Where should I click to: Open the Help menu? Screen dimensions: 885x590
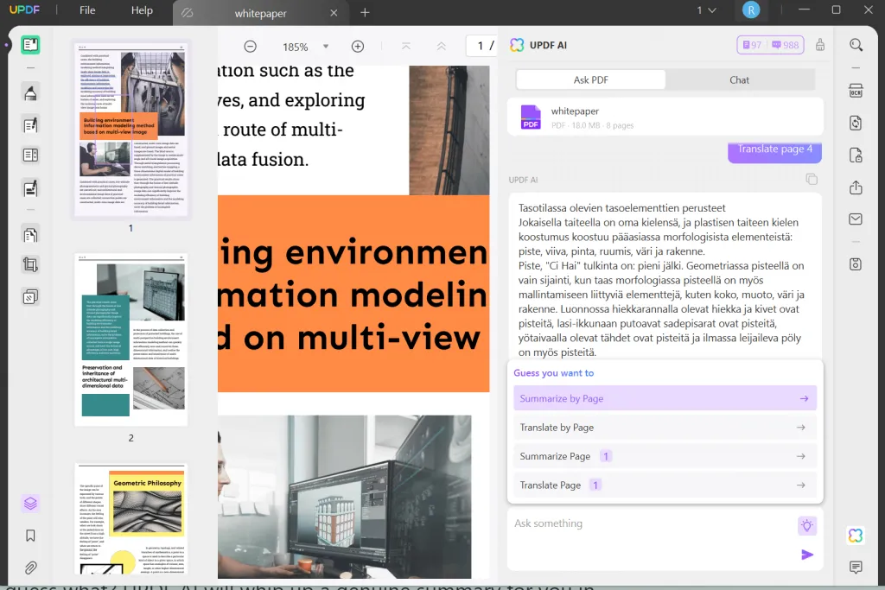(142, 10)
